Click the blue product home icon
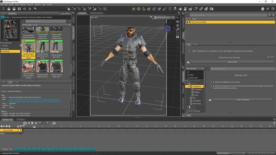Image resolution: width=276 pixels, height=155 pixels. click(x=3, y=17)
